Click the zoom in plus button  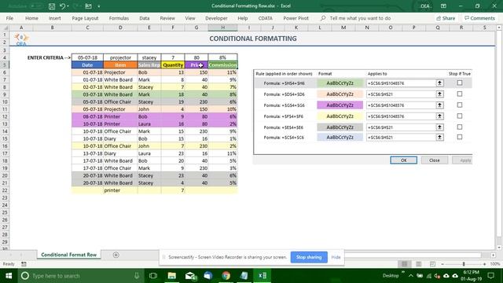click(x=484, y=264)
